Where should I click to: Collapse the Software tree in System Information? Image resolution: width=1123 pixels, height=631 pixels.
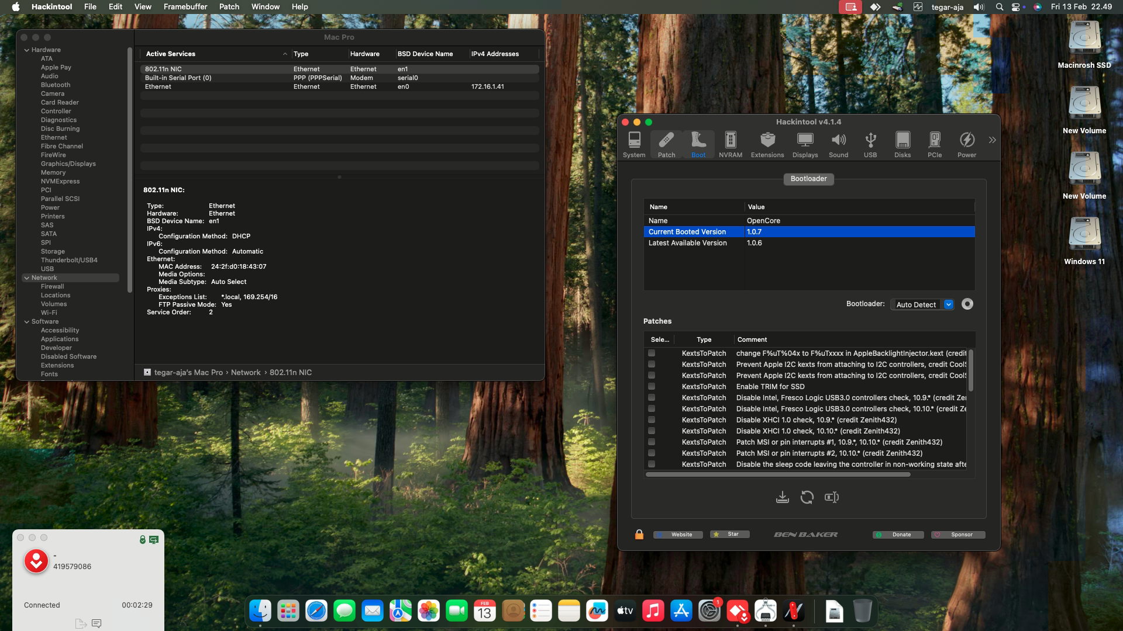27,322
